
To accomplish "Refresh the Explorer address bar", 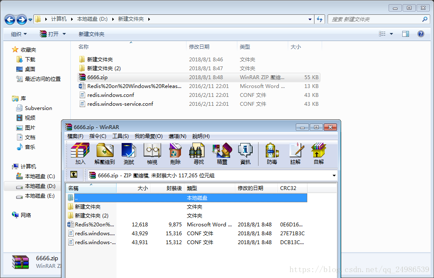I will click(x=320, y=19).
